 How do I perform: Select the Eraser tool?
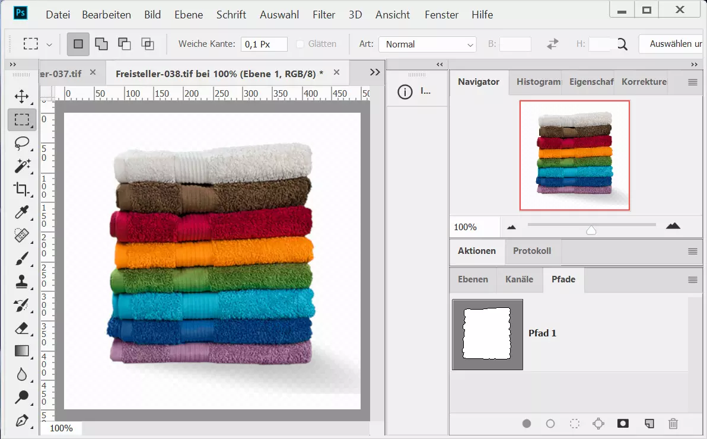click(x=22, y=328)
